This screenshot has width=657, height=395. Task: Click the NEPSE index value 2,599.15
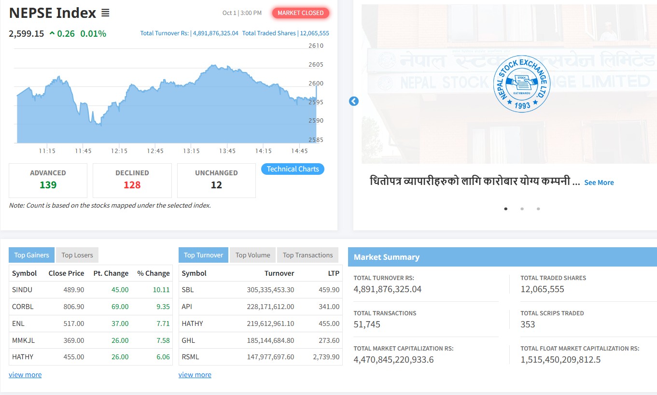click(27, 33)
